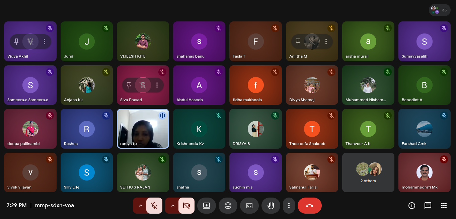This screenshot has height=219, width=456.
Task: Turn on your camera
Action: tap(186, 206)
